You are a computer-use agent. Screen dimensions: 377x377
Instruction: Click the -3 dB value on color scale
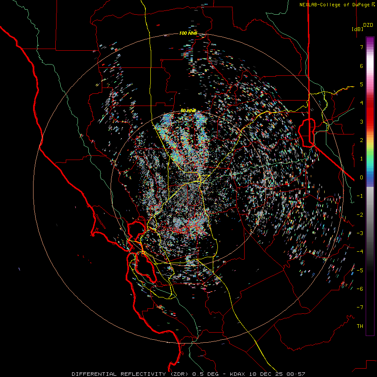click(360, 233)
